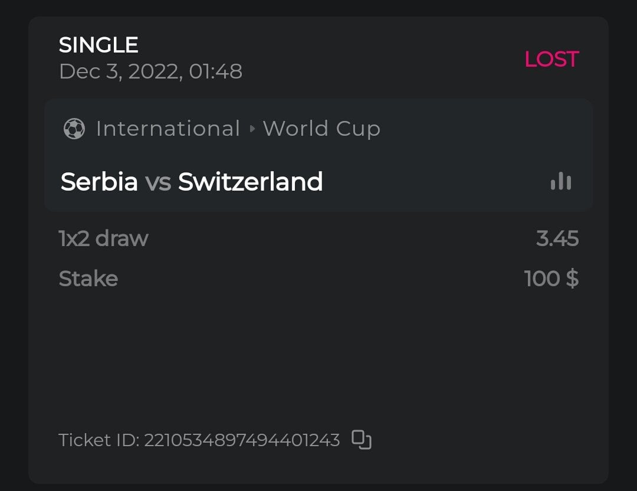
Task: Click the SINGLE bet type heading
Action: point(98,45)
